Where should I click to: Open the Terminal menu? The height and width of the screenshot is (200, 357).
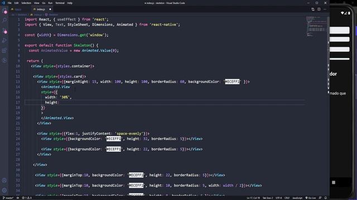point(60,3)
